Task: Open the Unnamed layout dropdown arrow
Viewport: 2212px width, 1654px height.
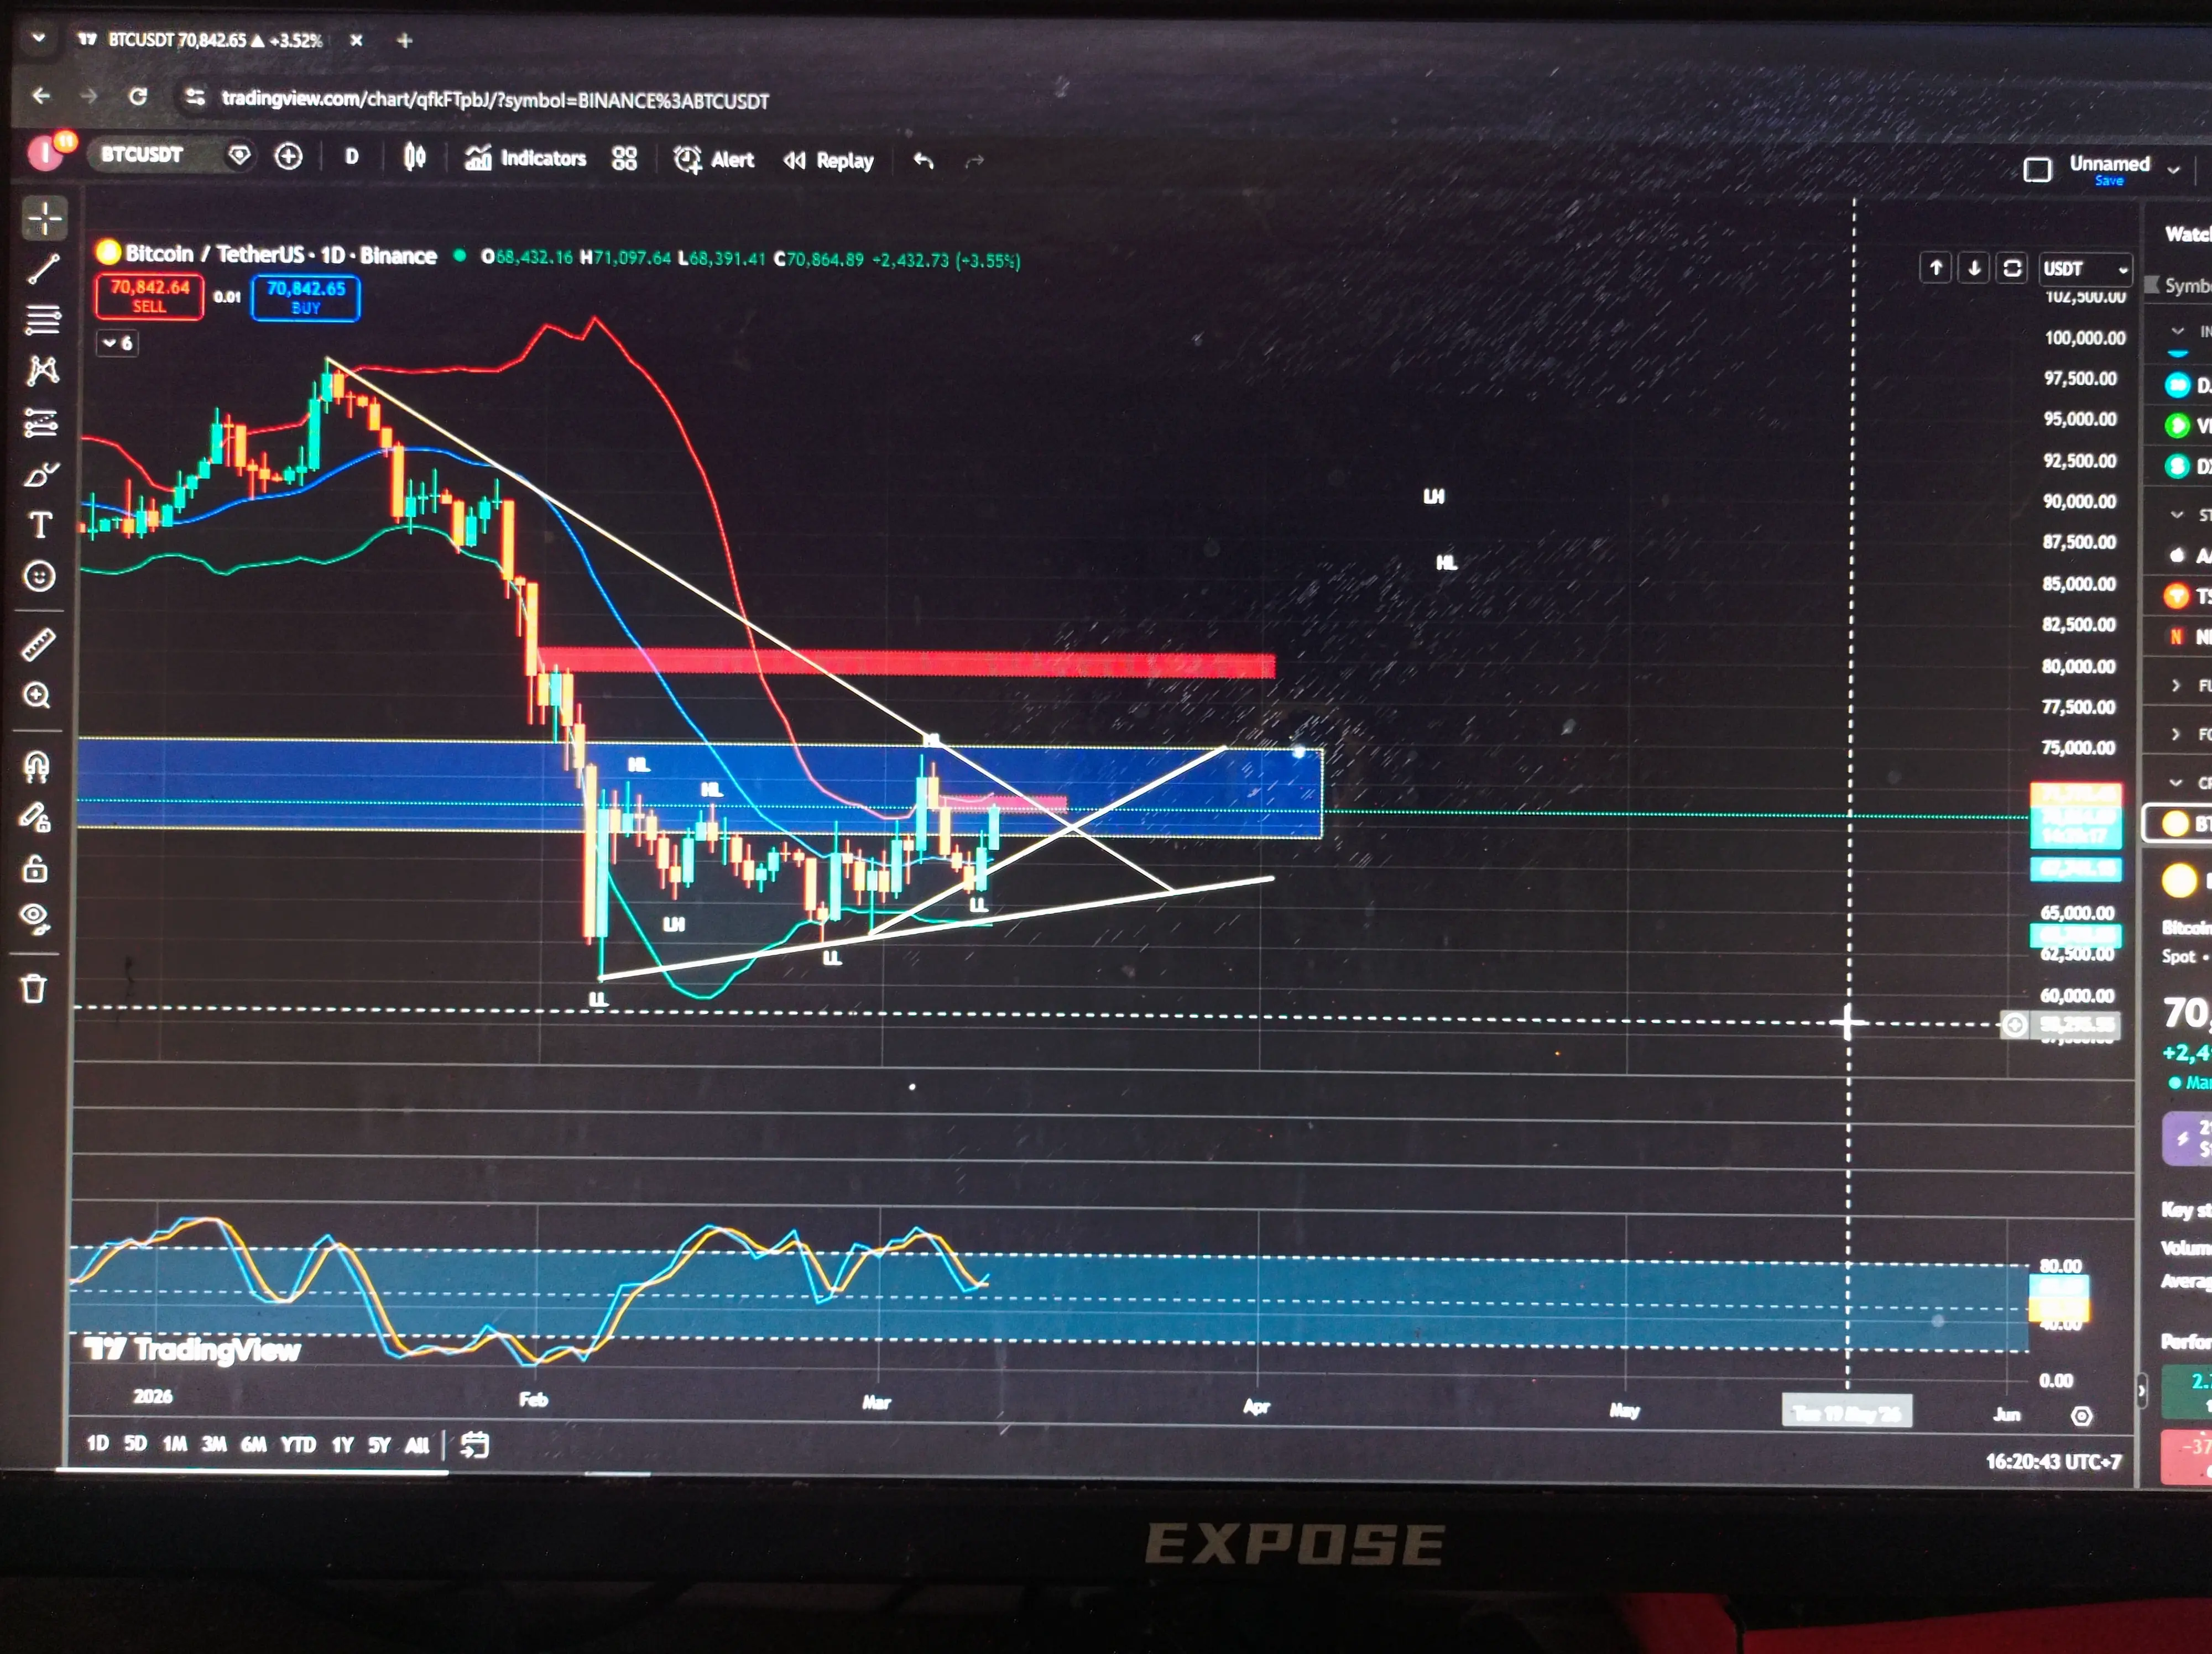Action: tap(2173, 170)
